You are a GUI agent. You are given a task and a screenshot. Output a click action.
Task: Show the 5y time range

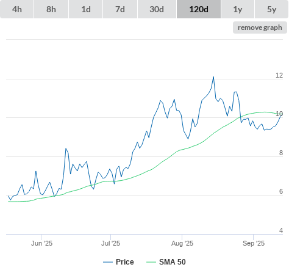[x=272, y=9]
